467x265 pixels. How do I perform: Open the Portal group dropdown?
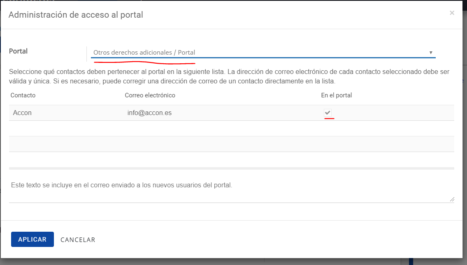[x=263, y=52]
